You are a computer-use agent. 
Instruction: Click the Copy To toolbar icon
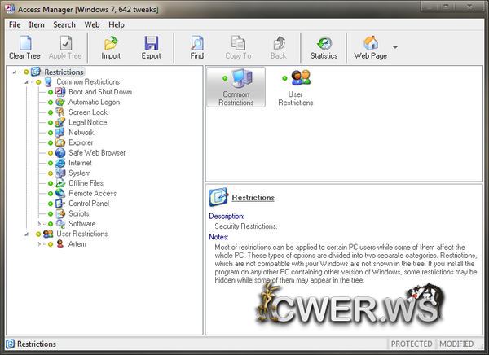(238, 43)
